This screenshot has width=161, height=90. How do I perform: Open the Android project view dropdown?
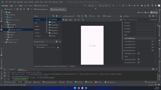(10, 9)
